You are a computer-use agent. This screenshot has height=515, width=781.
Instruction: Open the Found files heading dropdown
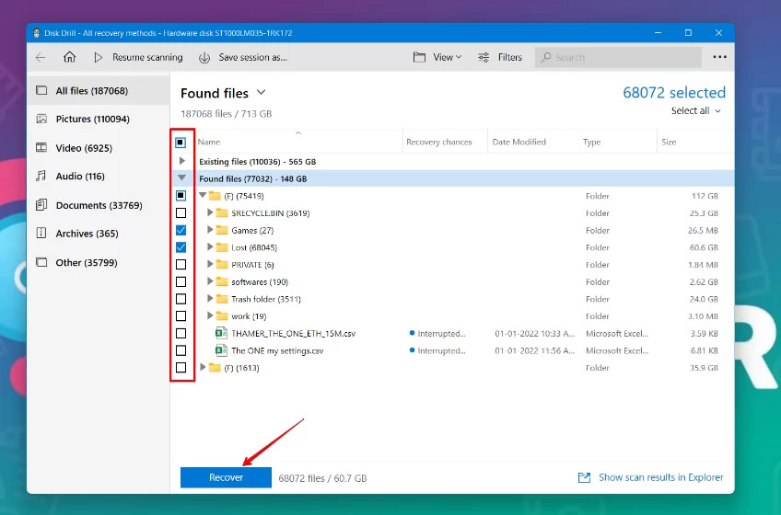click(261, 93)
